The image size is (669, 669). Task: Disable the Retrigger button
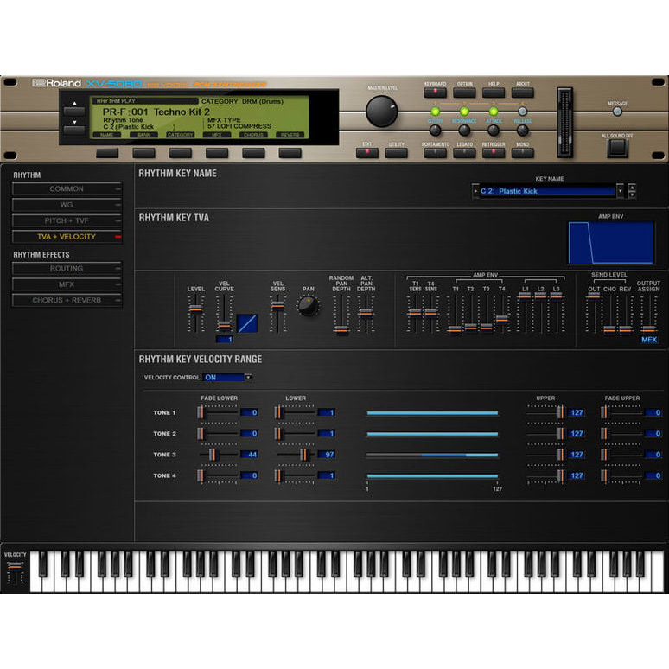pyautogui.click(x=494, y=153)
